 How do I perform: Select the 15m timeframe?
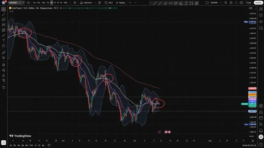pos(43,3)
